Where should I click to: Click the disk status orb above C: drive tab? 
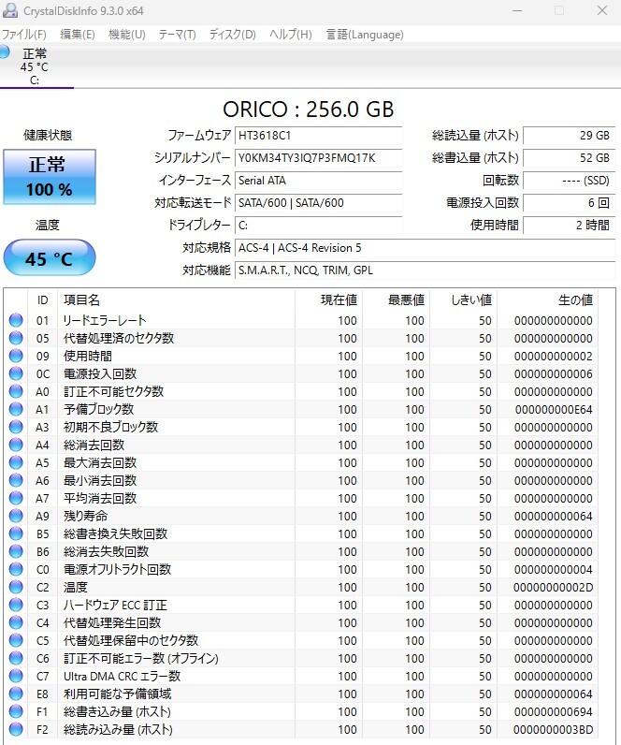5,51
